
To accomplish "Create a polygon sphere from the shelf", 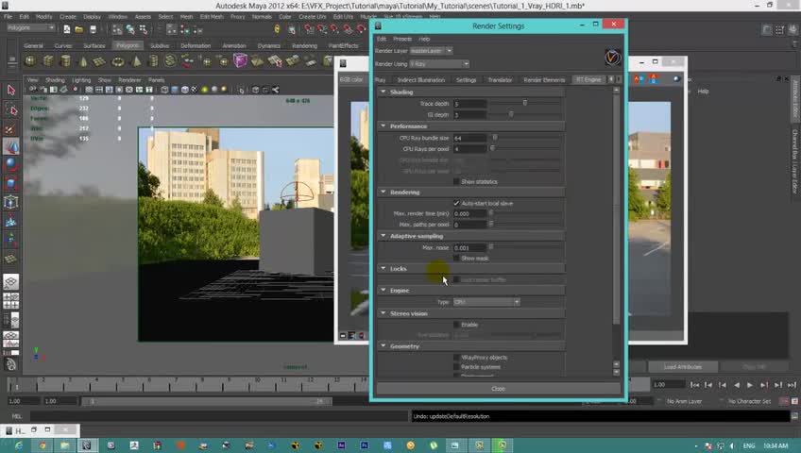I will (x=31, y=61).
